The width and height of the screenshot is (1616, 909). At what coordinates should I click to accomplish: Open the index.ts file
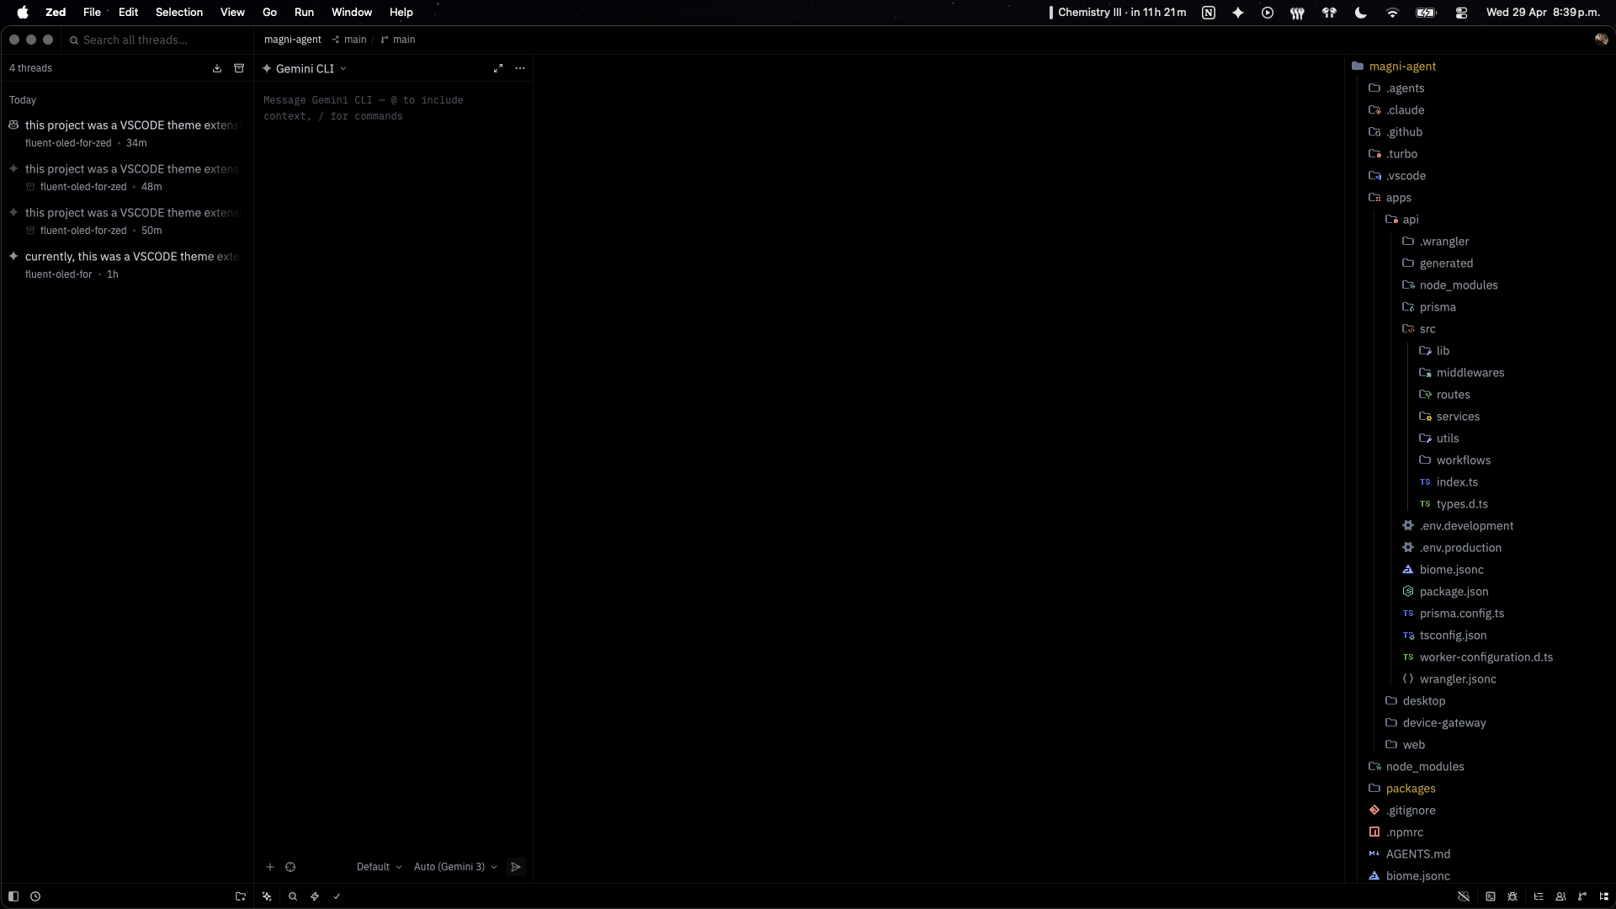pos(1457,482)
